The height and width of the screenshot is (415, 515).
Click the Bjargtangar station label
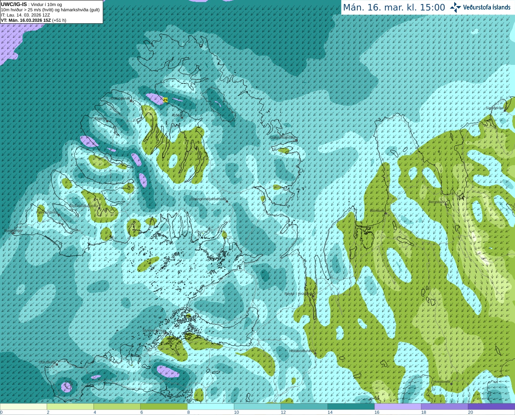pyautogui.click(x=13, y=230)
